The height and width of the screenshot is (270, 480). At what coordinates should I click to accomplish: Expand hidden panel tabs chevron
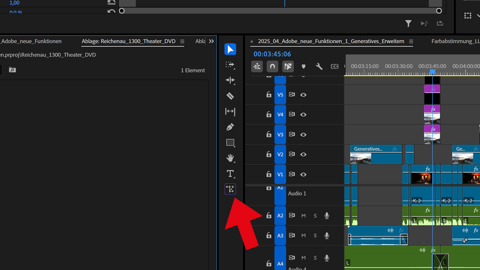point(211,41)
